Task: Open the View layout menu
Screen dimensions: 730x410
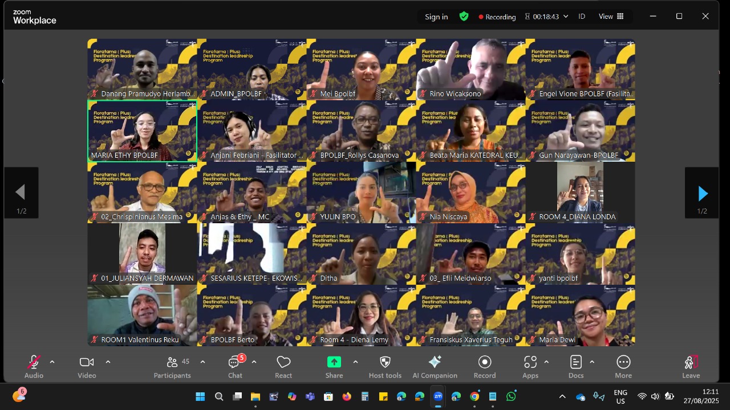Action: tap(611, 17)
